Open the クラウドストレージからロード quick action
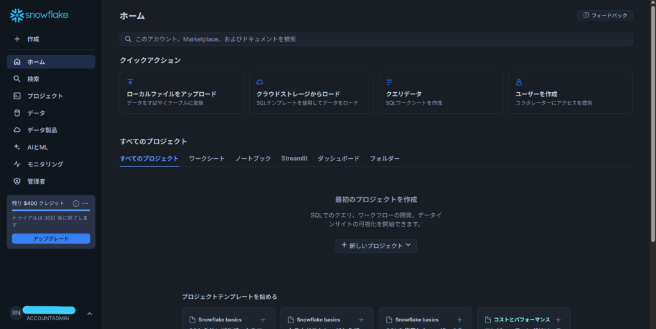The height and width of the screenshot is (329, 656). (311, 93)
